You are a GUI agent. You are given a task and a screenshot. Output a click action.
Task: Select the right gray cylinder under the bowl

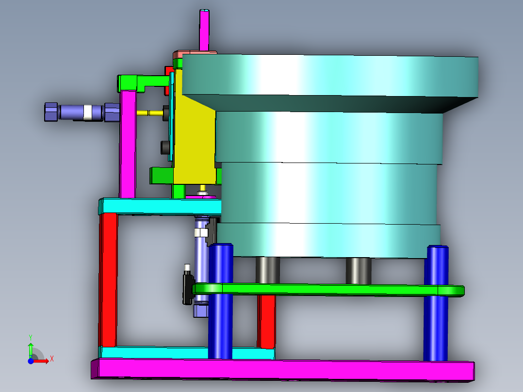pyautogui.click(x=359, y=271)
